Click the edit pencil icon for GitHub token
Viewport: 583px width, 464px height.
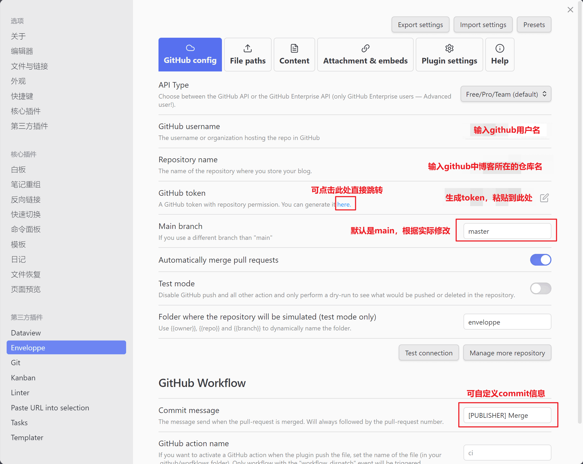point(544,198)
